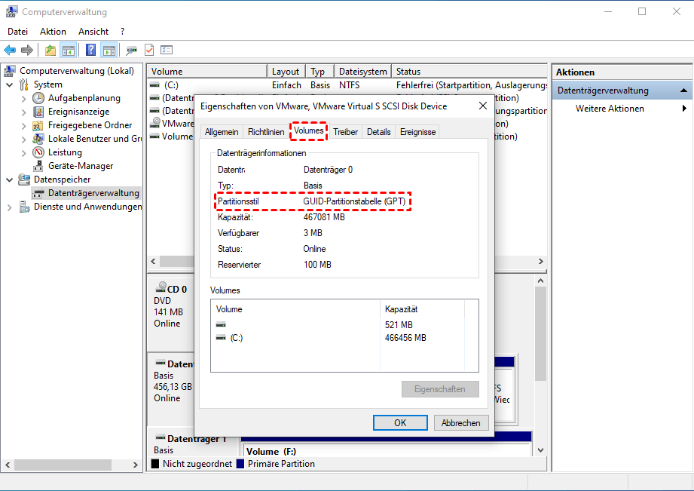Sort by the Dateisystem column header
694x491 pixels.
[363, 72]
